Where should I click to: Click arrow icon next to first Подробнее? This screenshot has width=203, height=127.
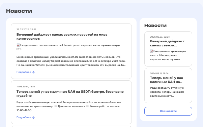pyautogui.click(x=33, y=72)
